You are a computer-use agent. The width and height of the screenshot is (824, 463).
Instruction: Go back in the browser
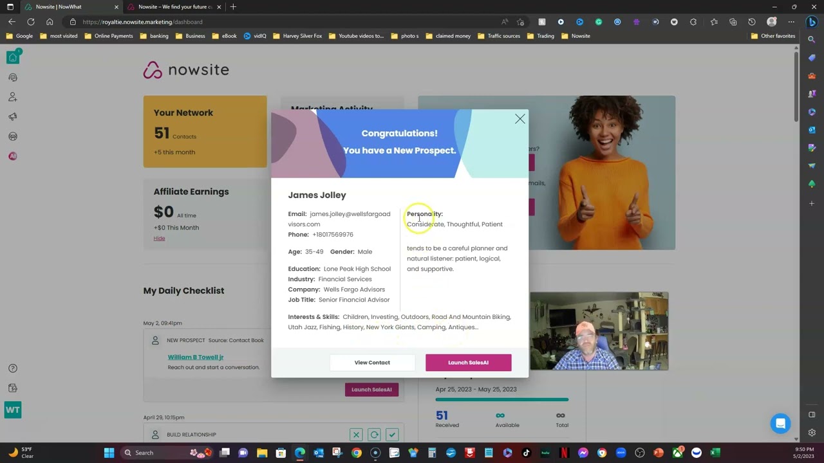[12, 21]
